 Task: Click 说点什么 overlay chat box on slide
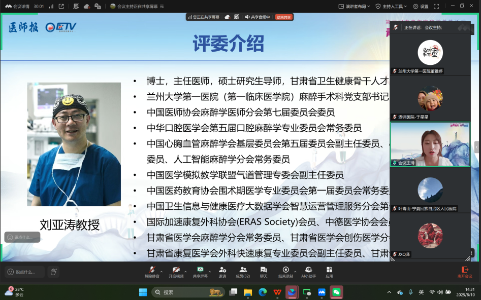click(x=22, y=237)
